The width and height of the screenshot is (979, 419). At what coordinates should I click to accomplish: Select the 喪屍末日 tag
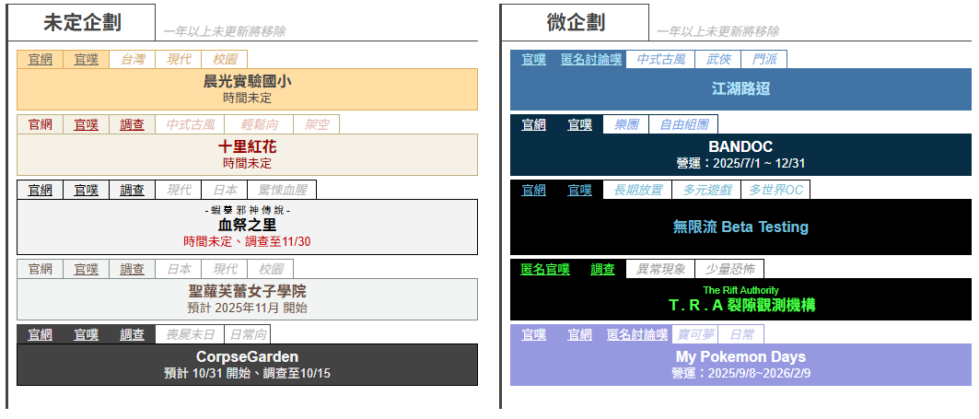pyautogui.click(x=189, y=334)
